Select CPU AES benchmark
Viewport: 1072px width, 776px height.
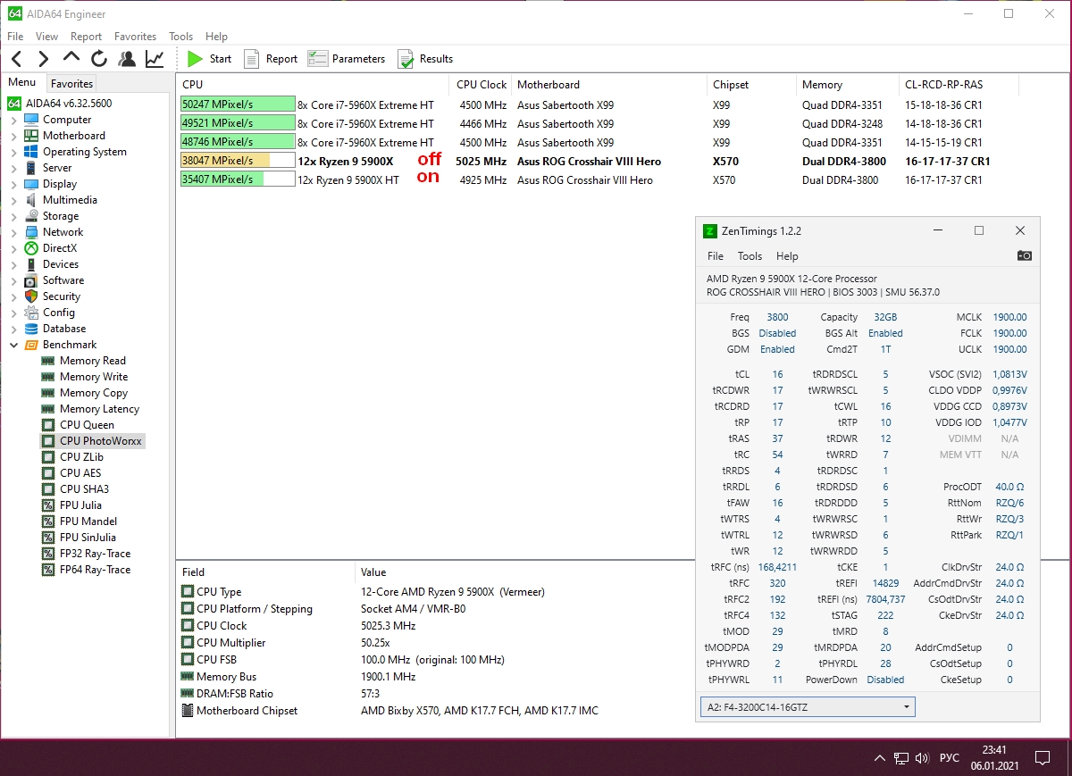[x=80, y=473]
